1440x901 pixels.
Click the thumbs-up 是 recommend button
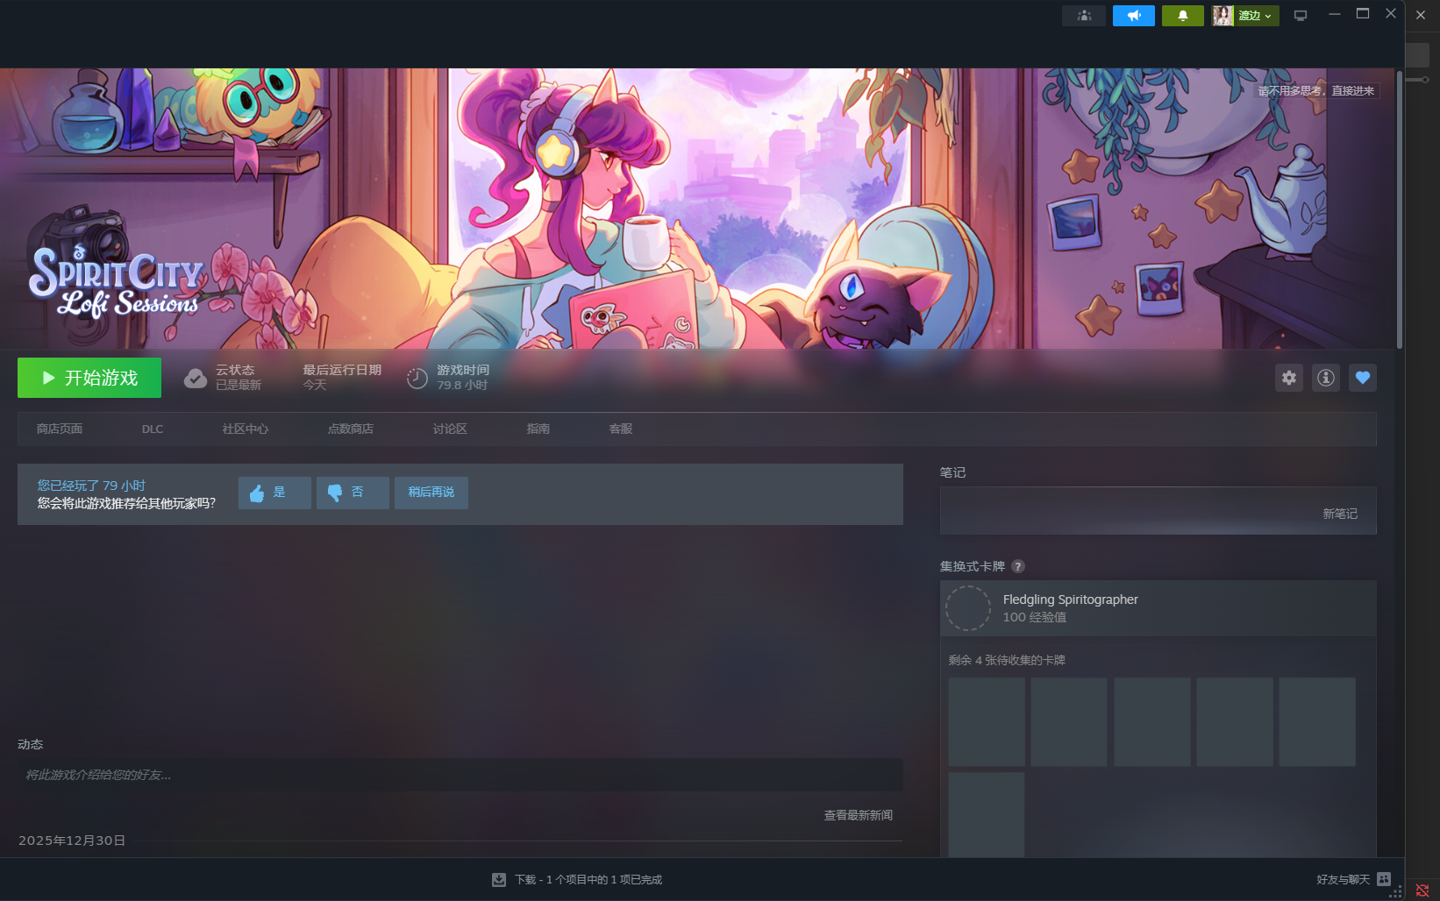274,493
